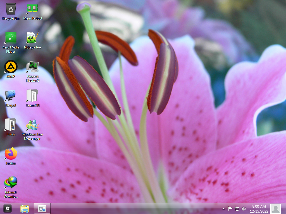
Task: Click the taskbar clock showing 8:00 AM
Action: (259, 209)
